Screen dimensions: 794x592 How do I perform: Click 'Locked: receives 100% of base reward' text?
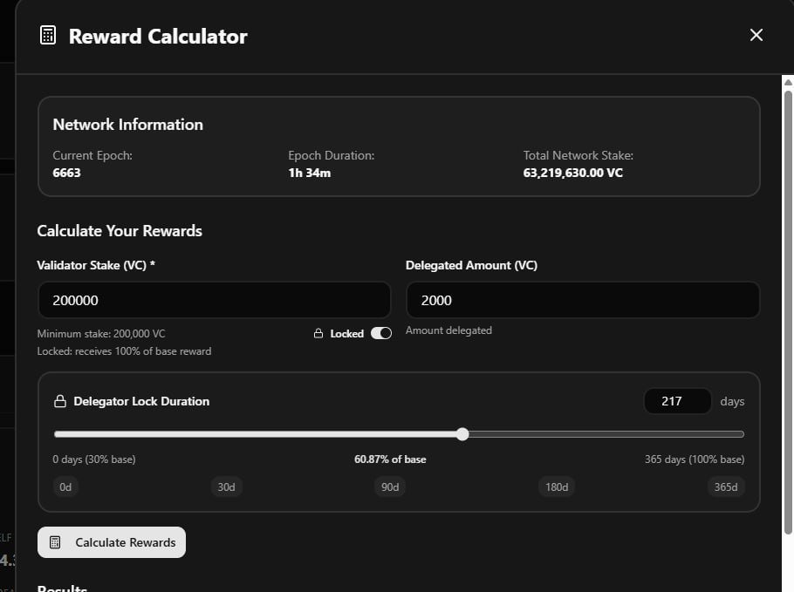[x=124, y=351]
